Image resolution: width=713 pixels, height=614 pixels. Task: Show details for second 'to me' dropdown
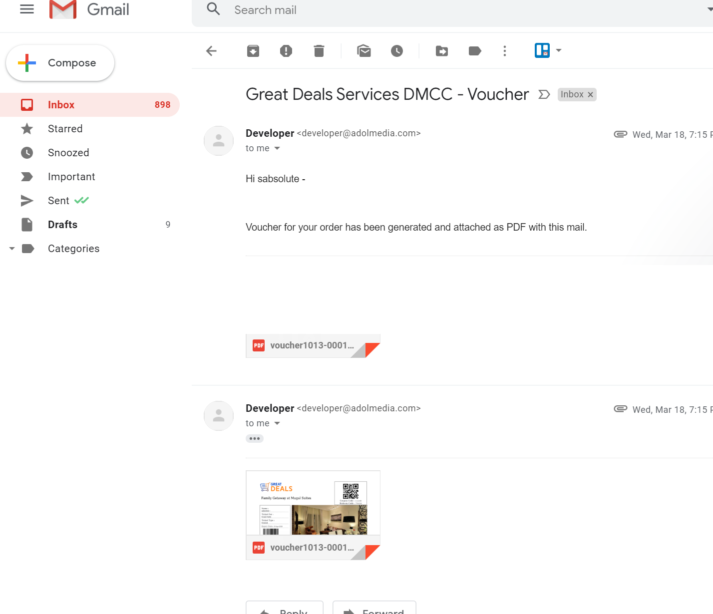pyautogui.click(x=277, y=423)
